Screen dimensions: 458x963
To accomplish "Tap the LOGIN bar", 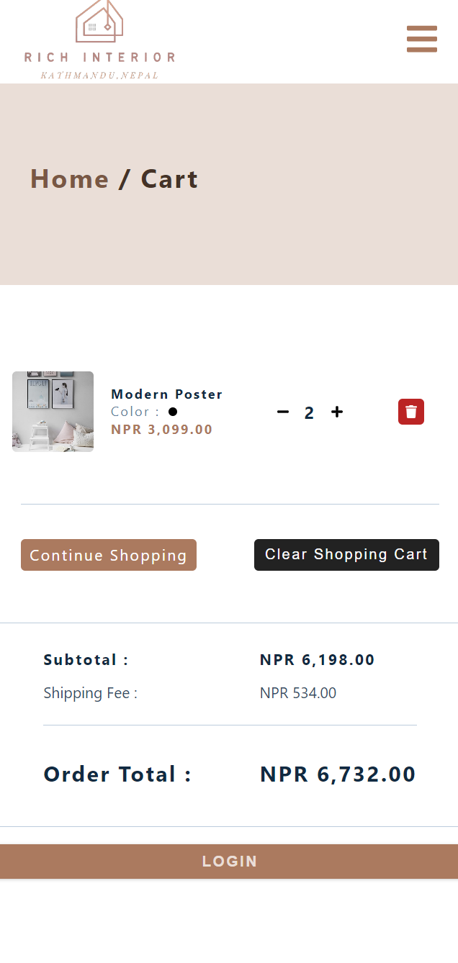I will tap(229, 862).
